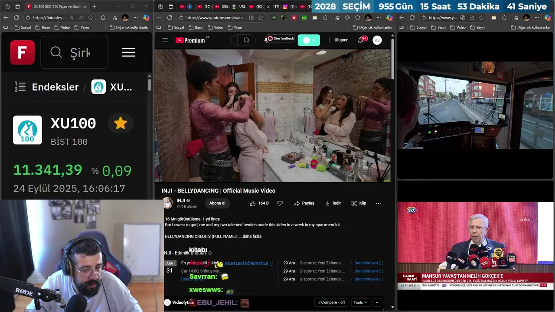This screenshot has width=555, height=312.
Task: Click the XU100 index logo tile
Action: (27, 130)
